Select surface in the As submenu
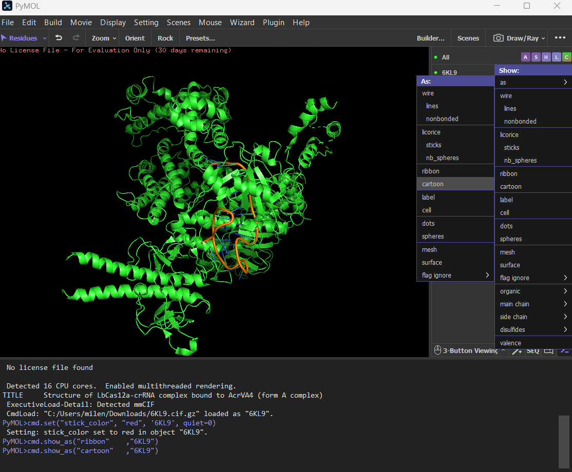Viewport: 572px width, 472px height. coord(432,263)
